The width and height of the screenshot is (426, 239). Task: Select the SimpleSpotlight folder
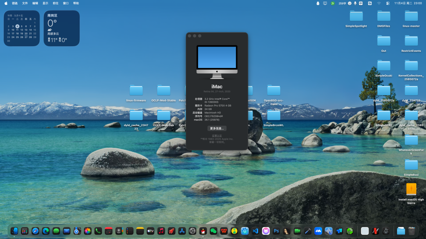[356, 19]
